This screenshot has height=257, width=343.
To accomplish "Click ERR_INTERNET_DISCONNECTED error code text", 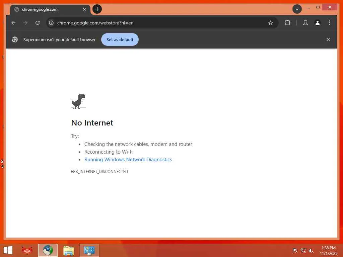I will pos(99,172).
